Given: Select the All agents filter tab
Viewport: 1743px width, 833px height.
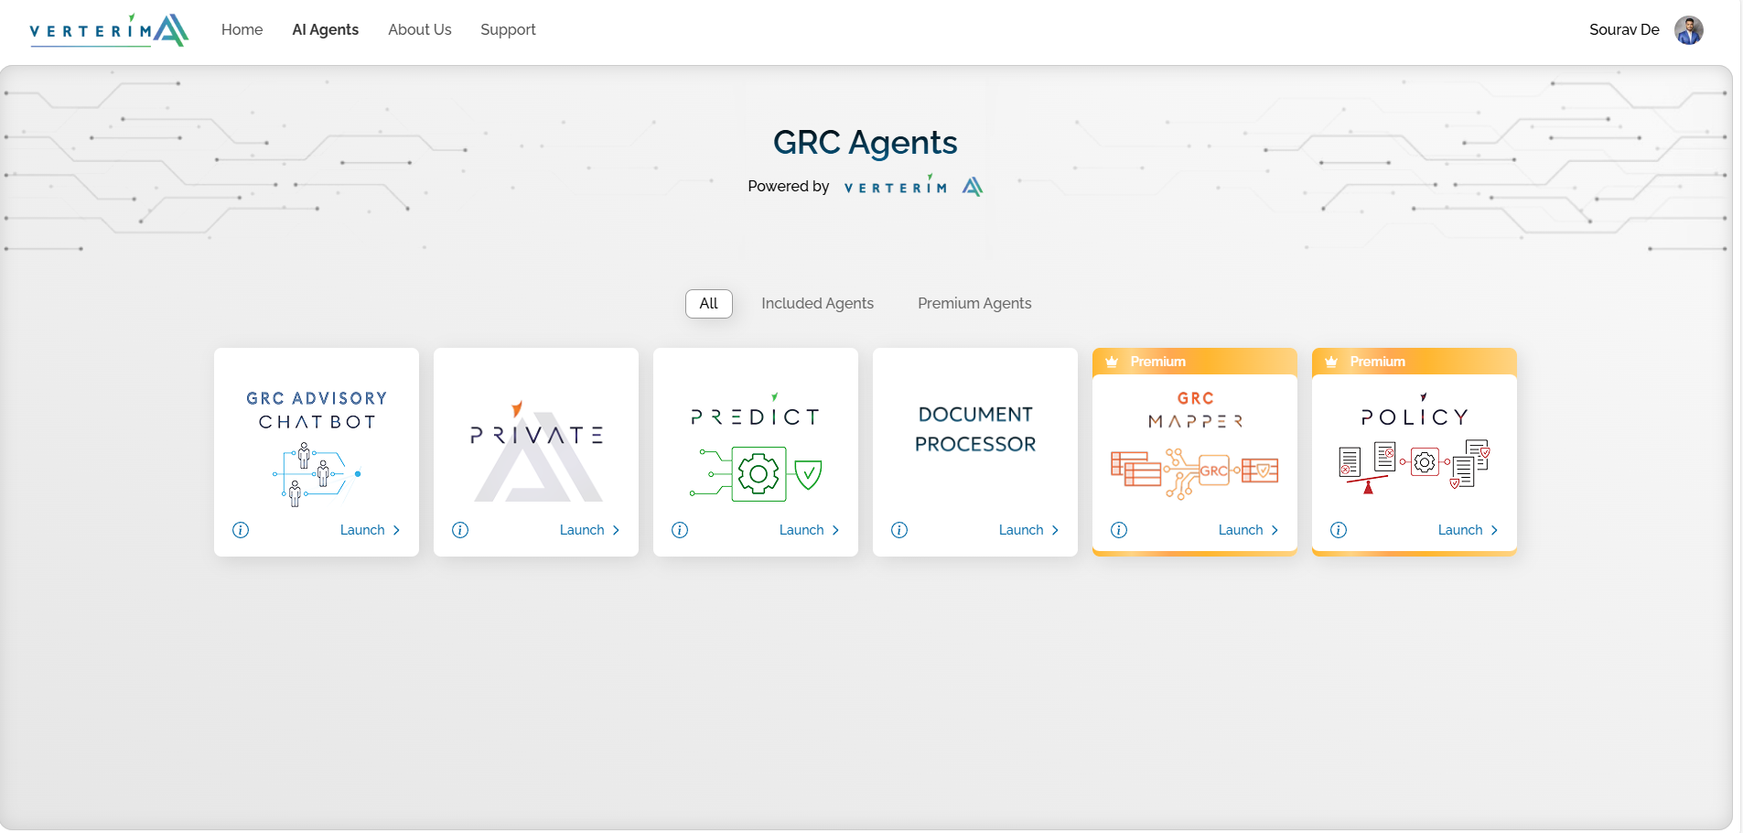Looking at the screenshot, I should (x=709, y=303).
